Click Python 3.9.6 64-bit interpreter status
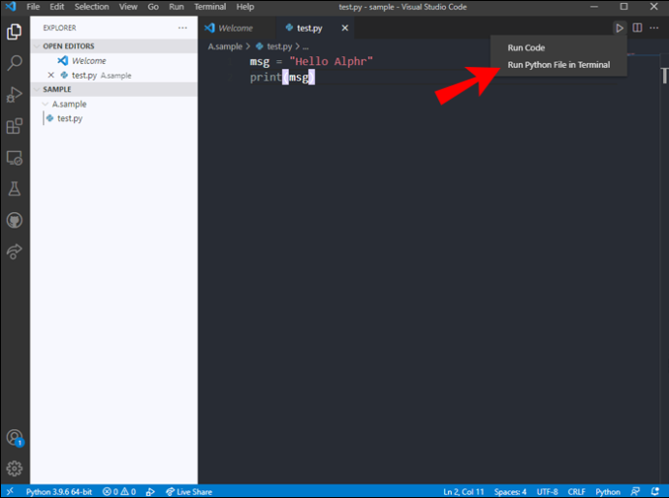669x498 pixels. 59,491
